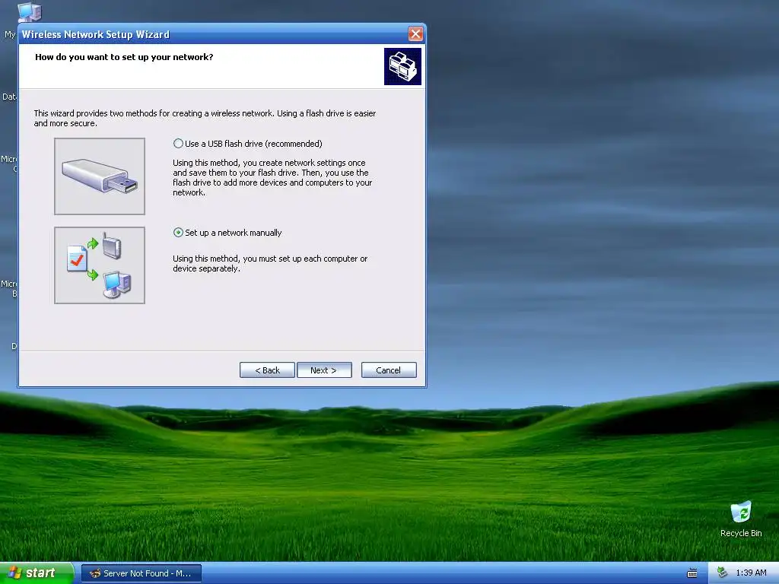
Task: Click the 1:39 AM system clock
Action: click(x=751, y=573)
